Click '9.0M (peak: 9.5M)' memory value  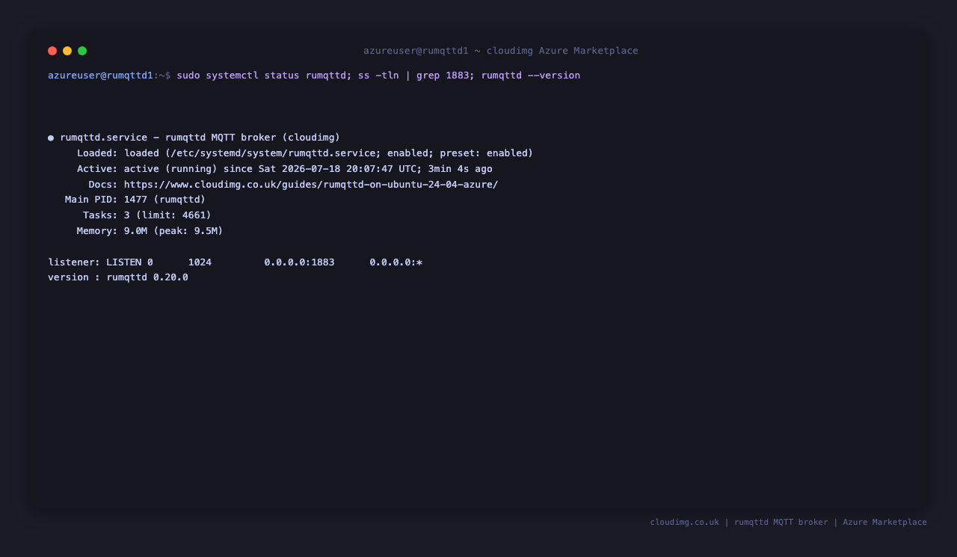(173, 231)
